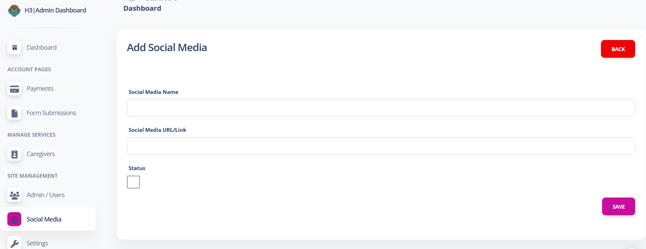646x249 pixels.
Task: Click the H3 | Admin Dashboard title link
Action: 55,10
